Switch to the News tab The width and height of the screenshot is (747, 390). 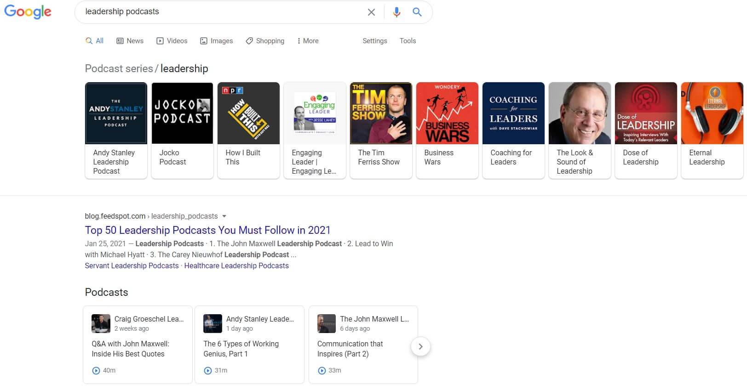point(130,41)
